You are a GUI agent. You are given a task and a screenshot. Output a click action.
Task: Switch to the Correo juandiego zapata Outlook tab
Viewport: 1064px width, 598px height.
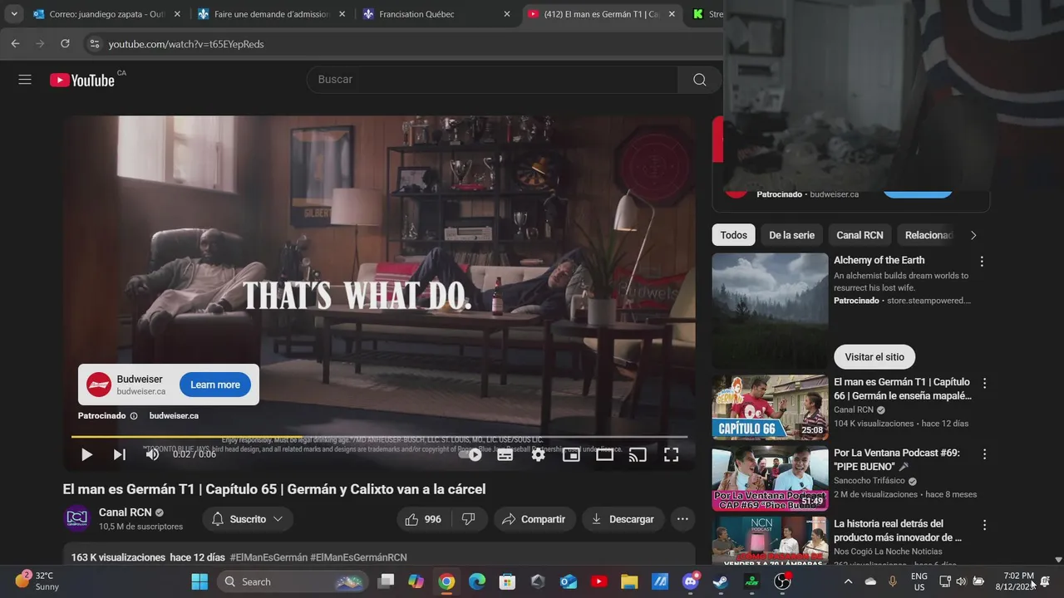[x=106, y=14]
